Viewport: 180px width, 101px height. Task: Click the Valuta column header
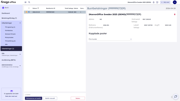76,8
